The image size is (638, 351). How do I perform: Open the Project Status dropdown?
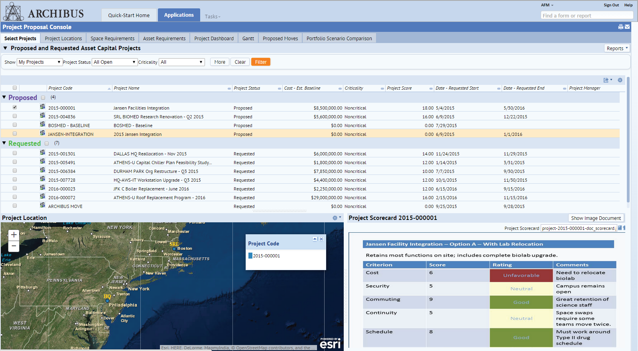click(x=115, y=62)
